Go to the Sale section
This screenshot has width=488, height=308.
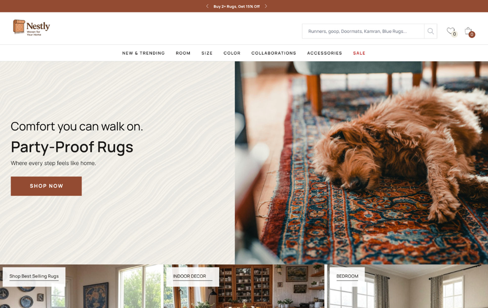359,53
